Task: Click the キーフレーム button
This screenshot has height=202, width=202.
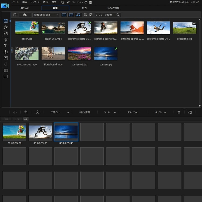Action: [160, 112]
